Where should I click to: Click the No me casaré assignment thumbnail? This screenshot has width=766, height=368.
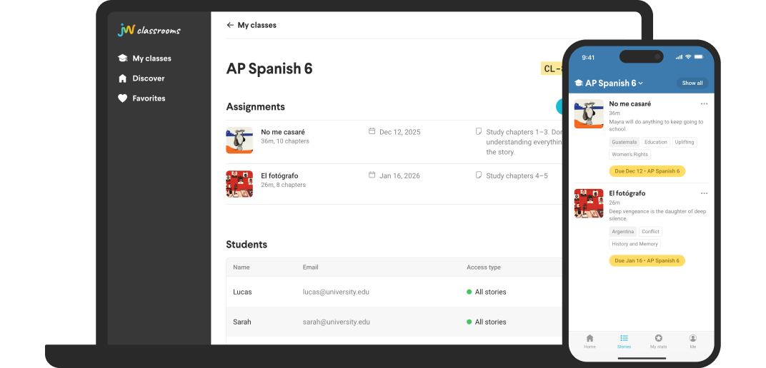(239, 140)
